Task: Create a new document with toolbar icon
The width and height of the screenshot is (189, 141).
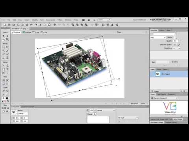Action: pyautogui.click(x=5, y=25)
